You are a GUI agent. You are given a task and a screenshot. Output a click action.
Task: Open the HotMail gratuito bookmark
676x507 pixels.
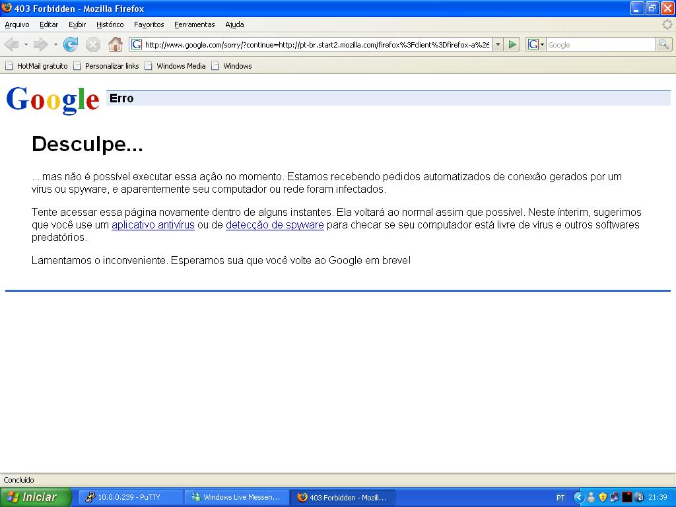(37, 66)
